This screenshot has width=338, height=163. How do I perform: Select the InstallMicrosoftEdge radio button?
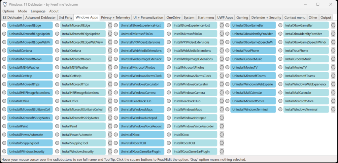pos(57,25)
